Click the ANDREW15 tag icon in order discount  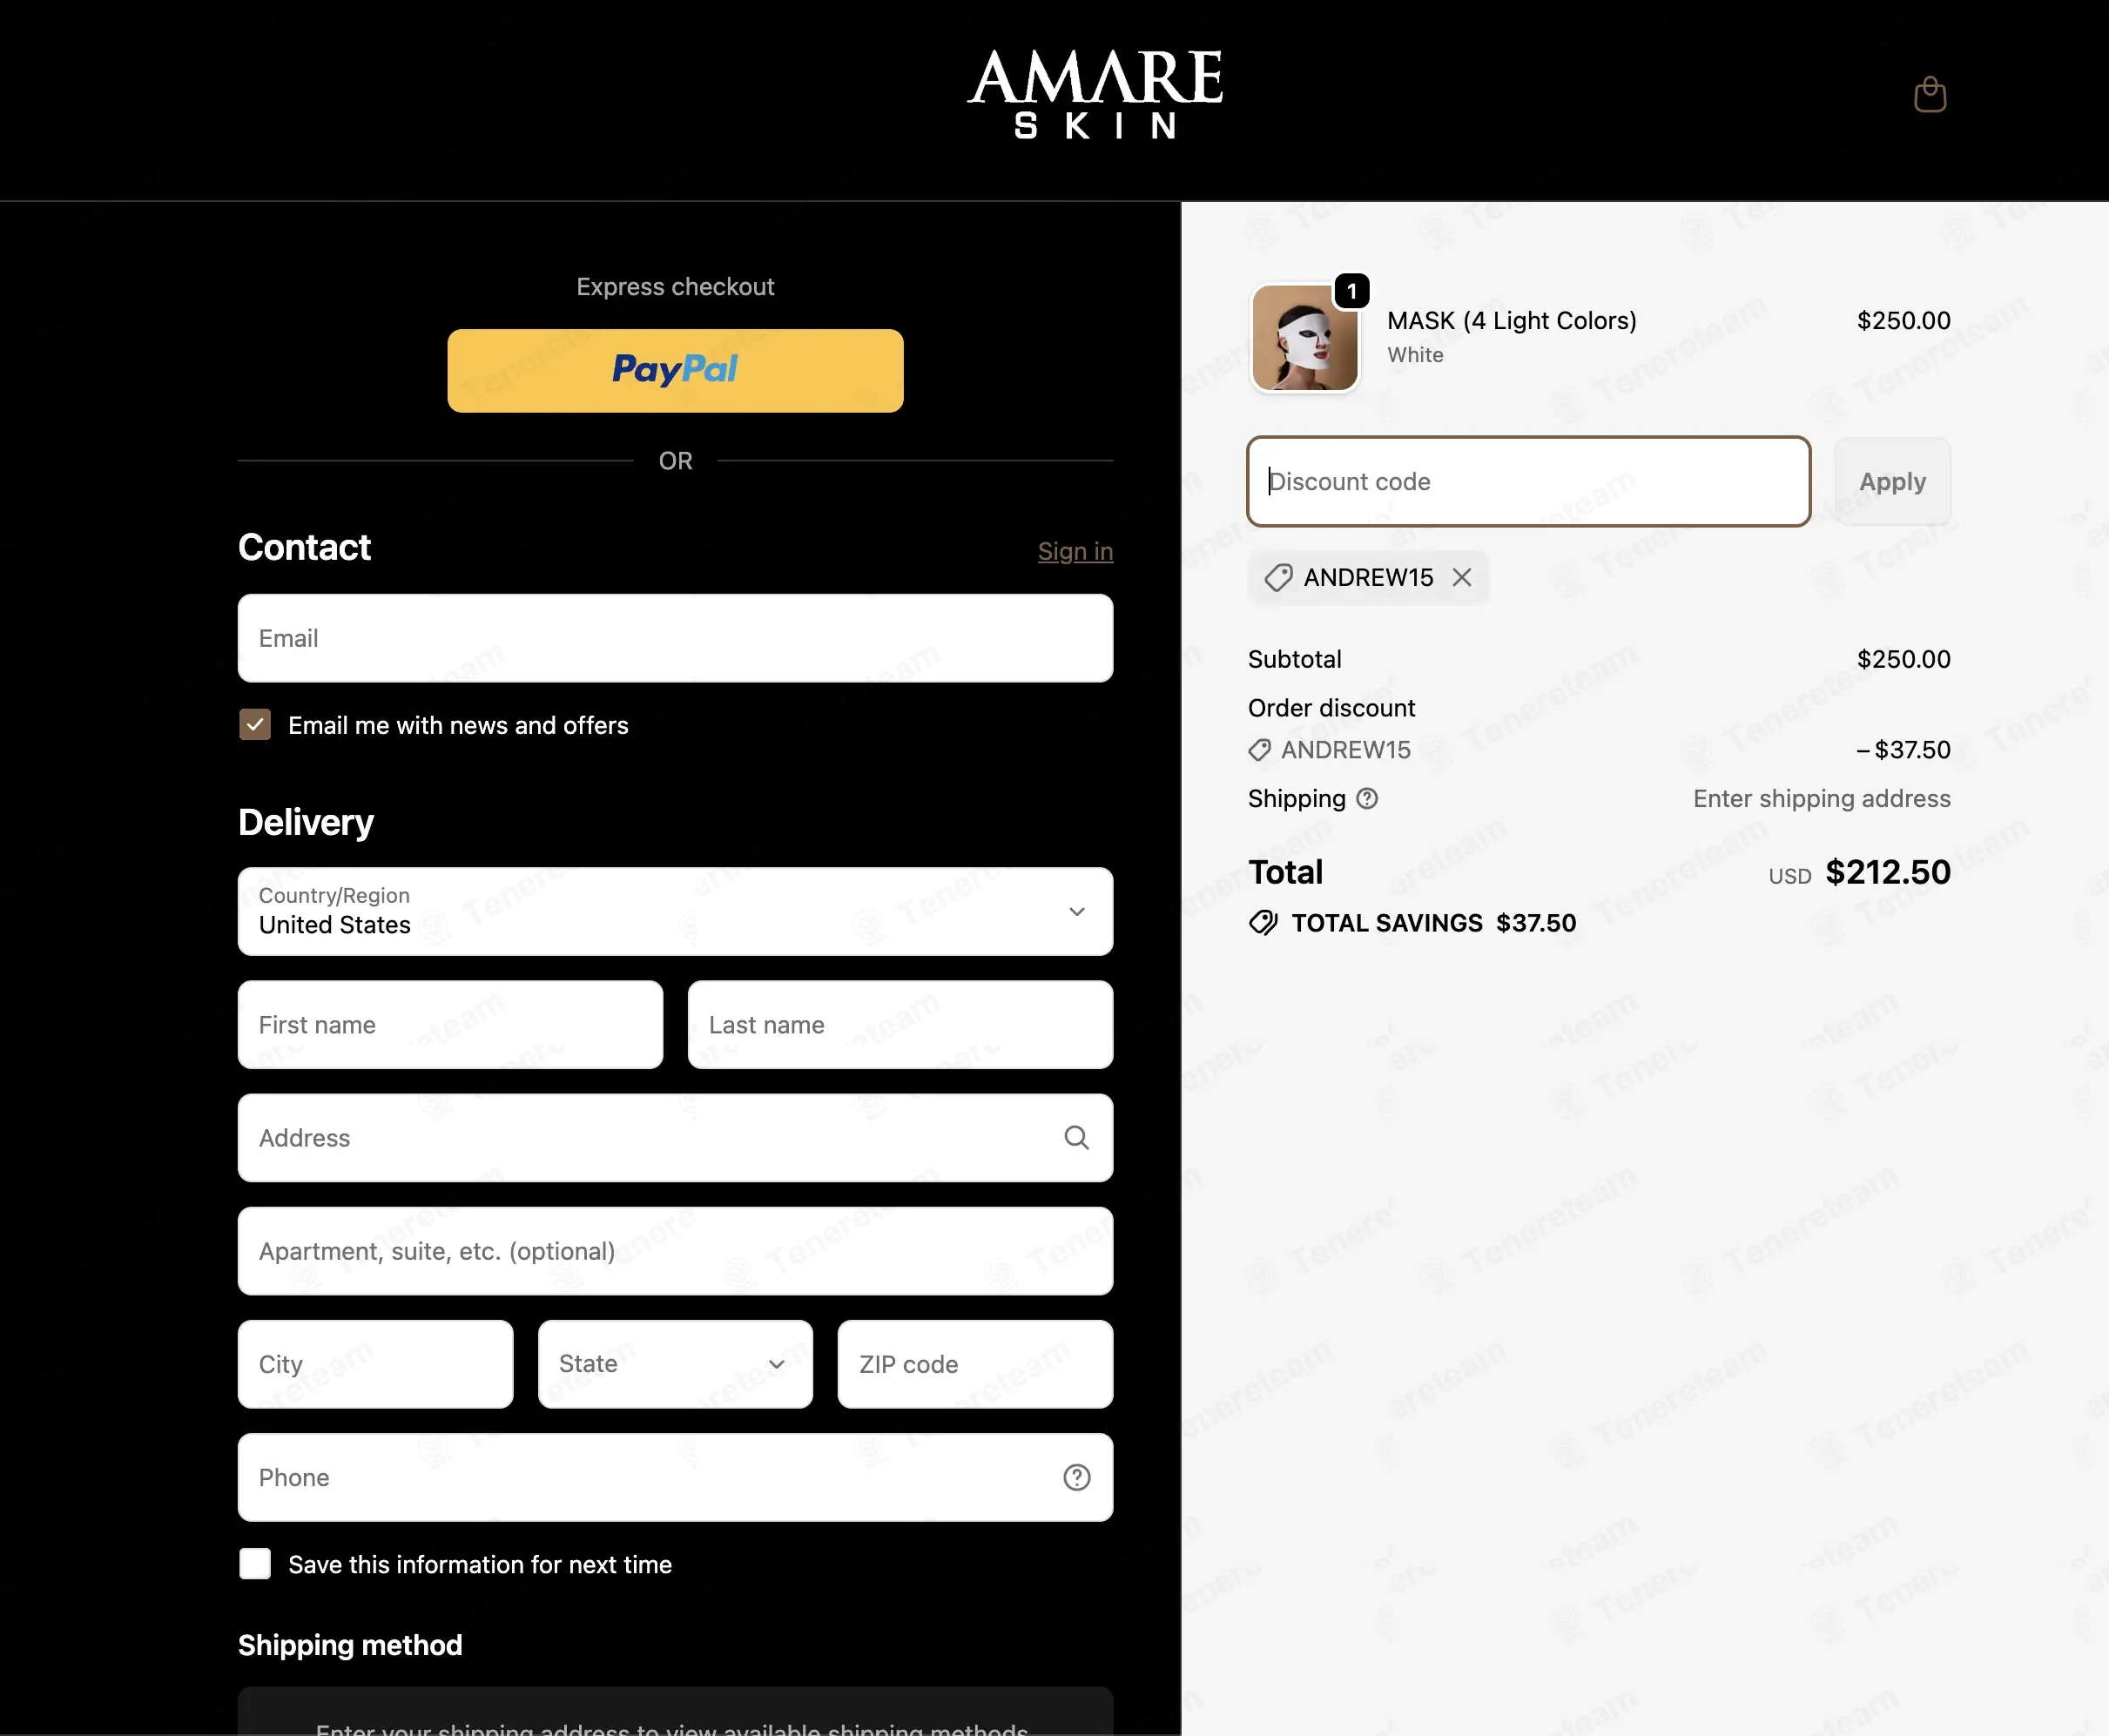[1259, 750]
